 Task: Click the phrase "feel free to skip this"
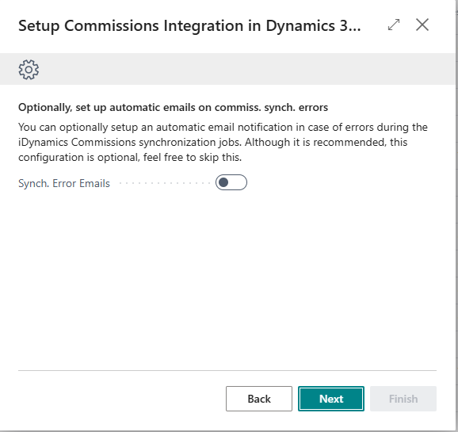[192, 157]
